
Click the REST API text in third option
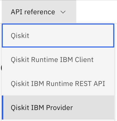90,83
